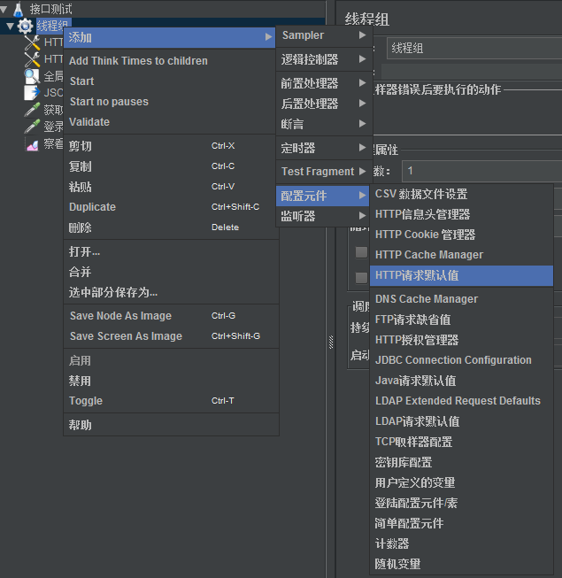Add HTTP Cache Manager
This screenshot has width=562, height=578.
point(461,255)
